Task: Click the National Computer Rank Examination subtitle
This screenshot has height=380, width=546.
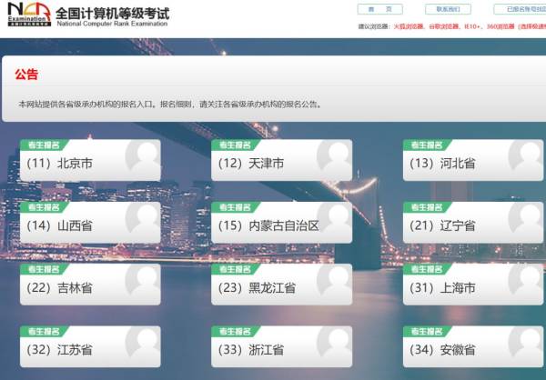Action: [112, 24]
